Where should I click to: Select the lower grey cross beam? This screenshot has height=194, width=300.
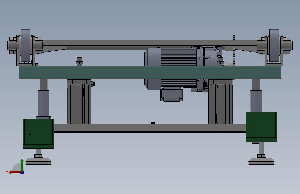pyautogui.click(x=150, y=128)
